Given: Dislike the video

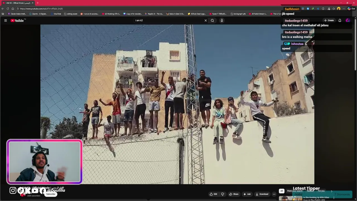Looking at the screenshot, I should (x=223, y=194).
